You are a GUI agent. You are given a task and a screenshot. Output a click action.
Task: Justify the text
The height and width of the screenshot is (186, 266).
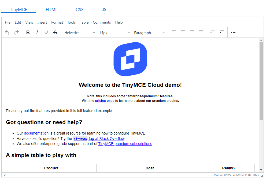201,32
